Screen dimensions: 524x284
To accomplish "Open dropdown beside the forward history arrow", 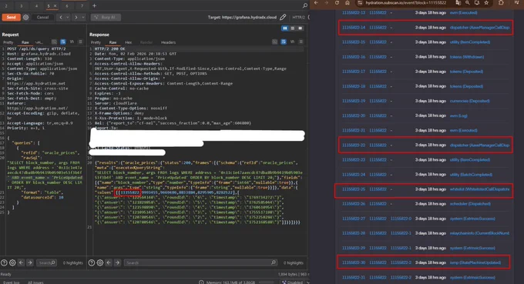I will click(83, 18).
